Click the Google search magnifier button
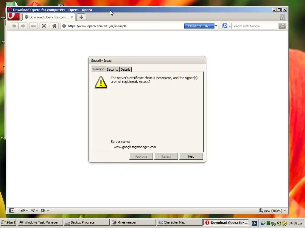The height and width of the screenshot is (228, 305). (x=282, y=26)
